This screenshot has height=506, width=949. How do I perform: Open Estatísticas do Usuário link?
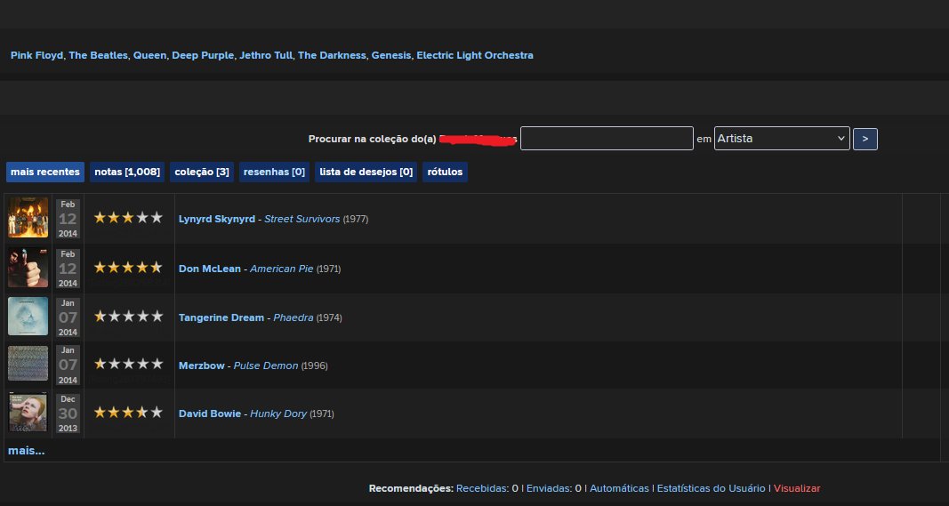[712, 488]
